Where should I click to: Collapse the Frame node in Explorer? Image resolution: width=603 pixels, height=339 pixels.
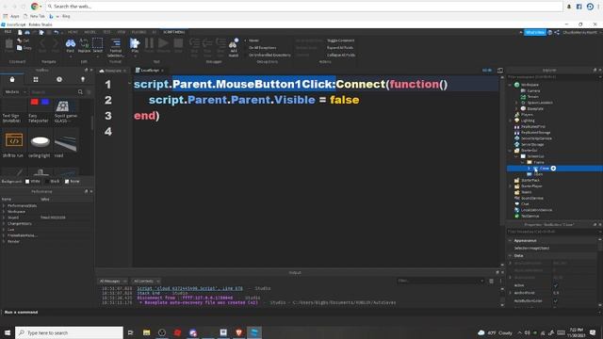(x=523, y=162)
